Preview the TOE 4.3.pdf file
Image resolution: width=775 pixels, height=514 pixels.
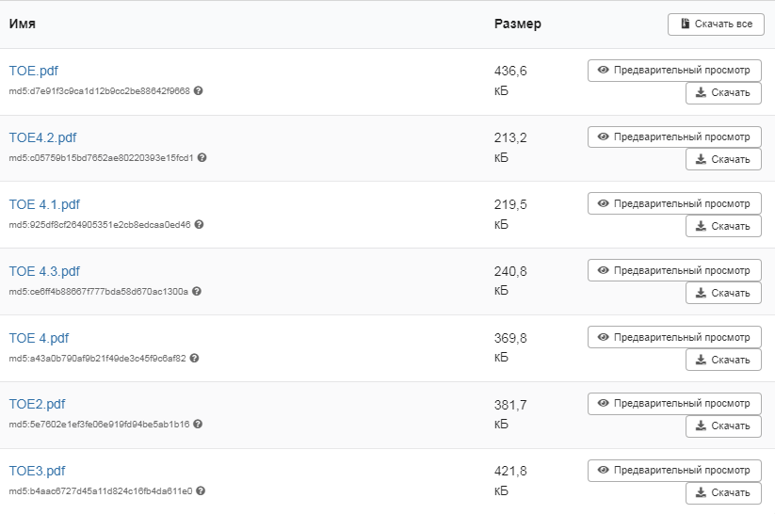(x=674, y=270)
